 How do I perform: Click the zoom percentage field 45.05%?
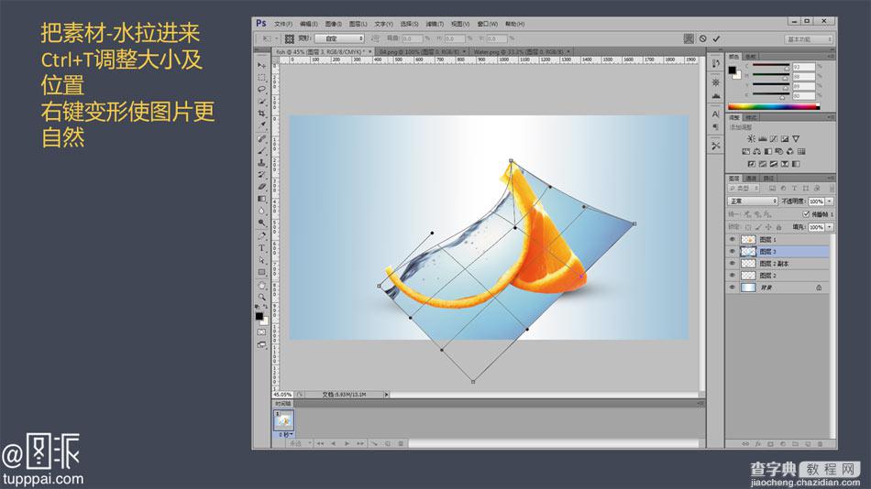click(x=284, y=395)
